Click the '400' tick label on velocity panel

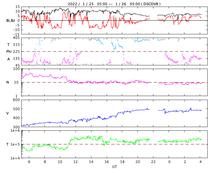(16, 118)
